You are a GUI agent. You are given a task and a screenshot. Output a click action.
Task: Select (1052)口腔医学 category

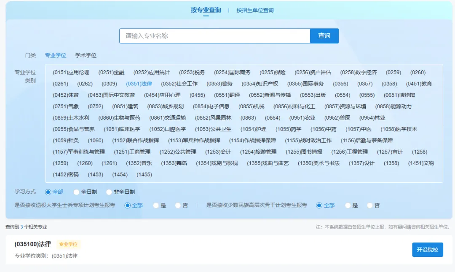pyautogui.click(x=167, y=129)
